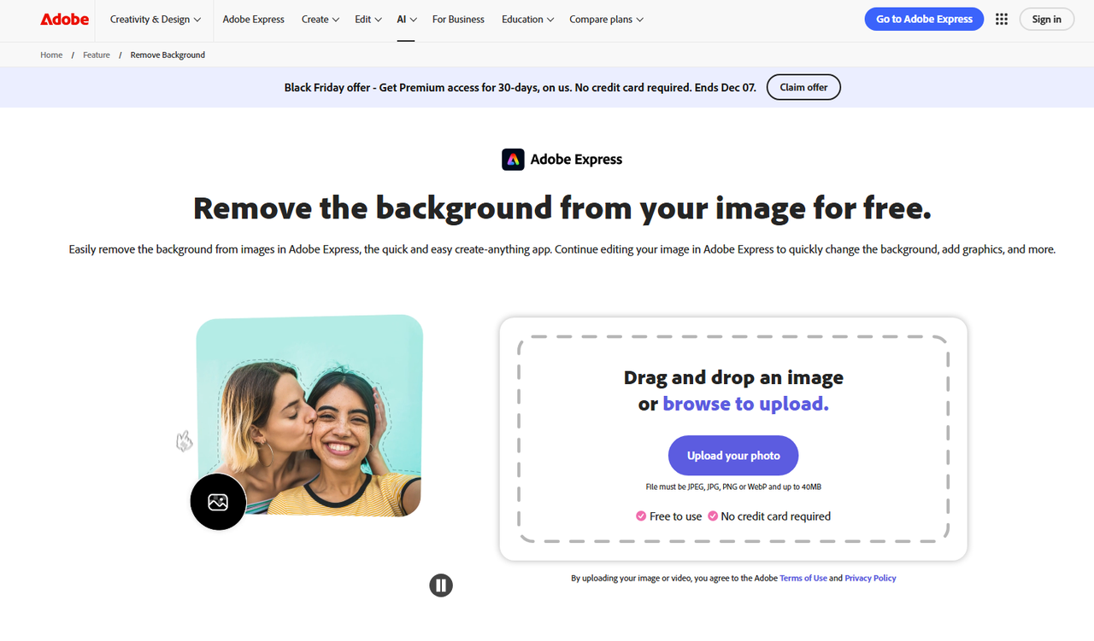
Task: Go to Home in the breadcrumb
Action: [51, 55]
